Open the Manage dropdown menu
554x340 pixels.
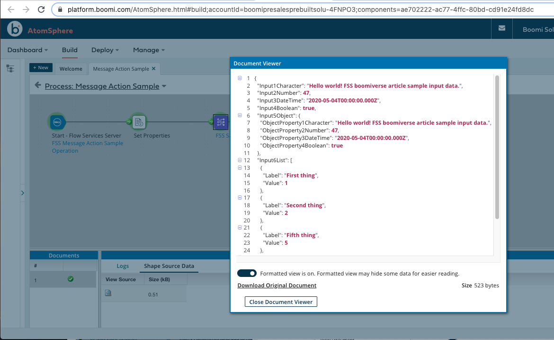[149, 50]
